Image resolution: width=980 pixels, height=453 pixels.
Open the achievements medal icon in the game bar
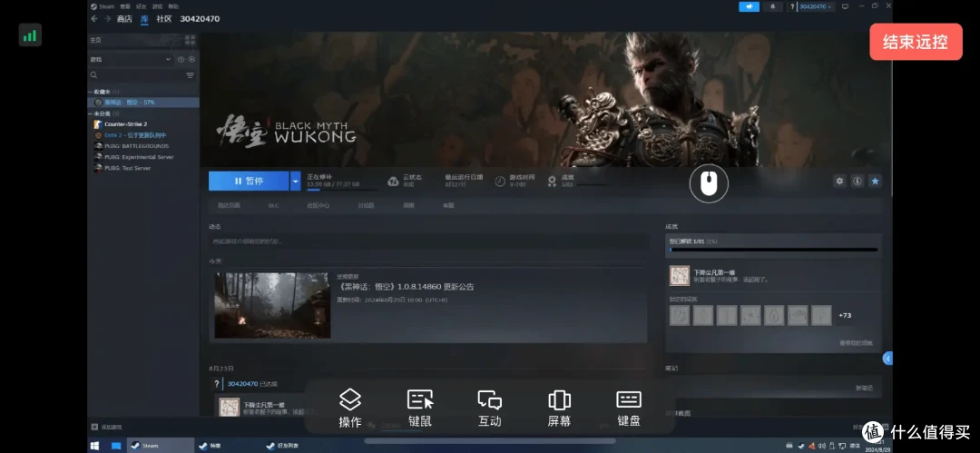tap(552, 182)
